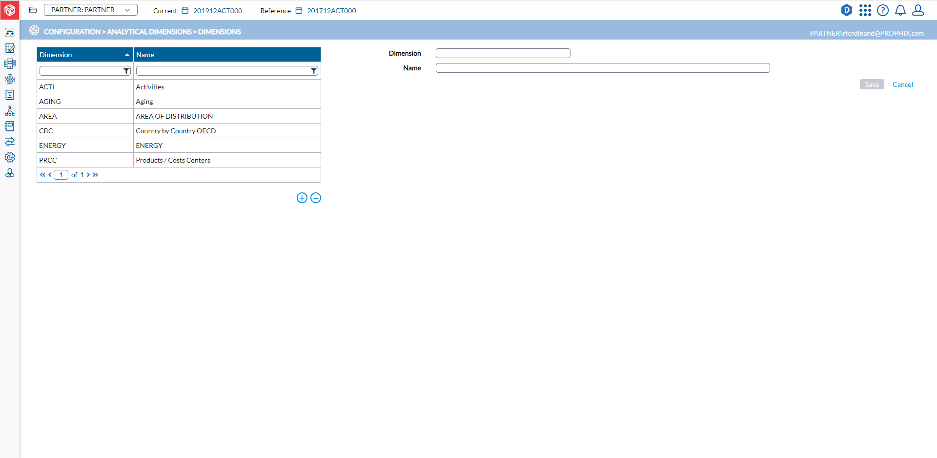Click the add dimension plus icon

point(302,198)
